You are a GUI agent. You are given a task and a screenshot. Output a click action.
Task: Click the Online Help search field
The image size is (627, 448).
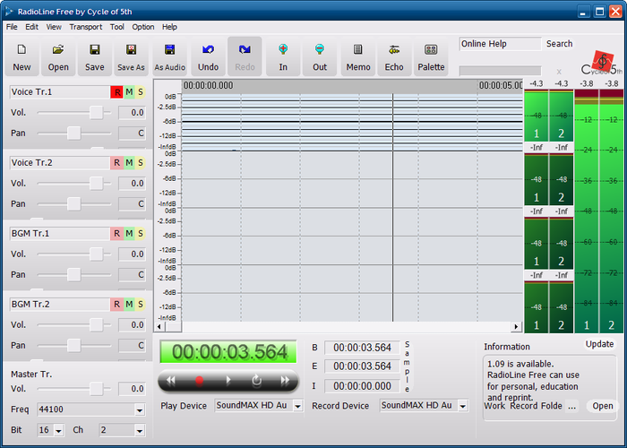point(500,44)
